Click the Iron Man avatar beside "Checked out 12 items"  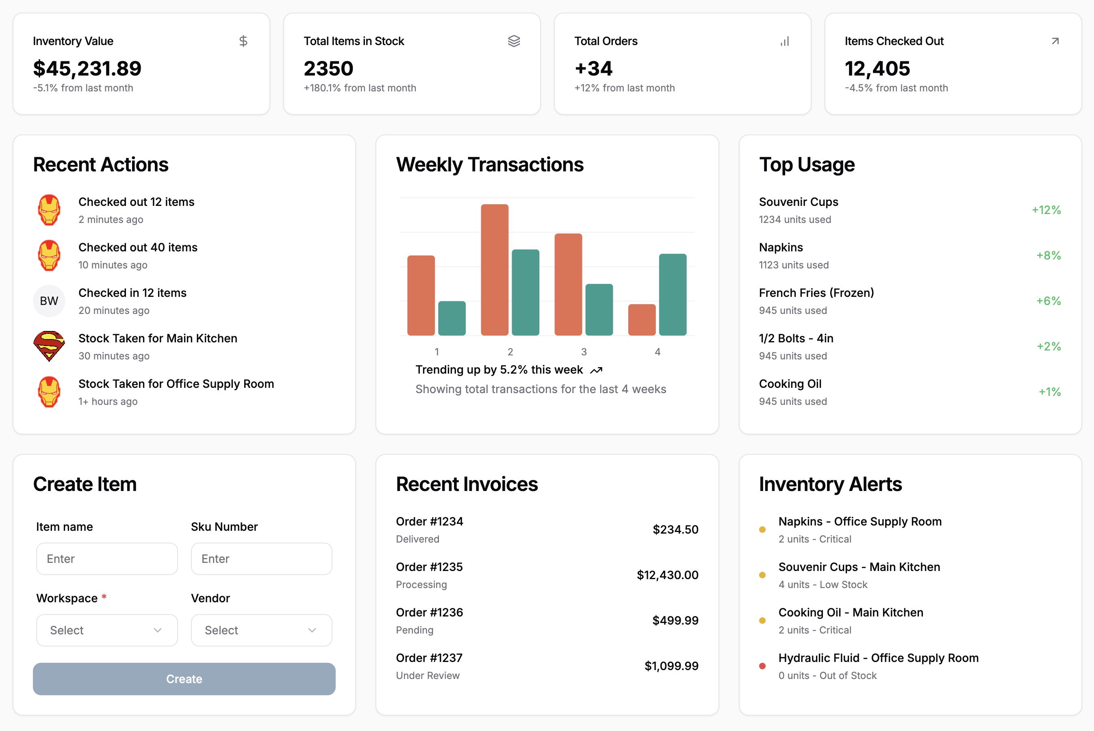[x=49, y=209]
